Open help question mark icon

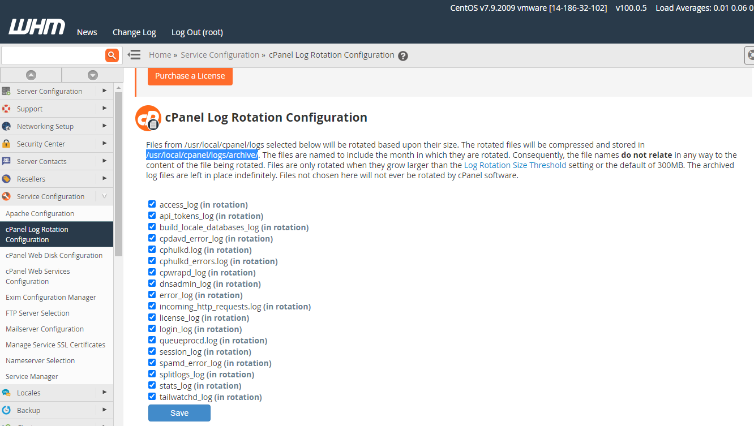pyautogui.click(x=403, y=55)
